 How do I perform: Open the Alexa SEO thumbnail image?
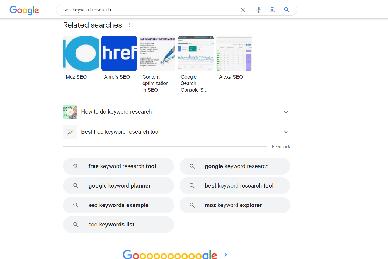tap(234, 53)
